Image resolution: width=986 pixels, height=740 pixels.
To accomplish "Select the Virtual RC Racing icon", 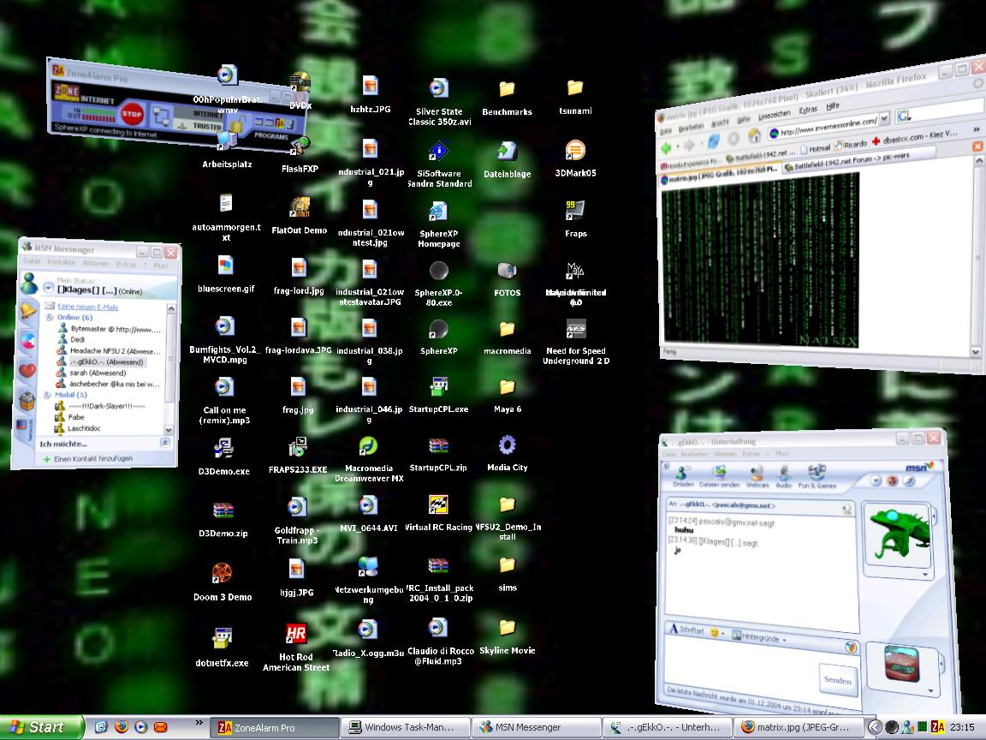I will point(439,513).
